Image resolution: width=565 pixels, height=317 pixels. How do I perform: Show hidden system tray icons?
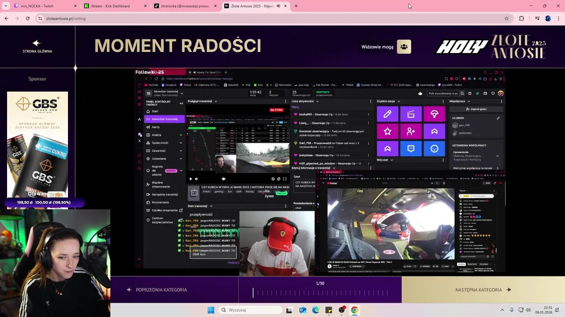tap(502, 310)
